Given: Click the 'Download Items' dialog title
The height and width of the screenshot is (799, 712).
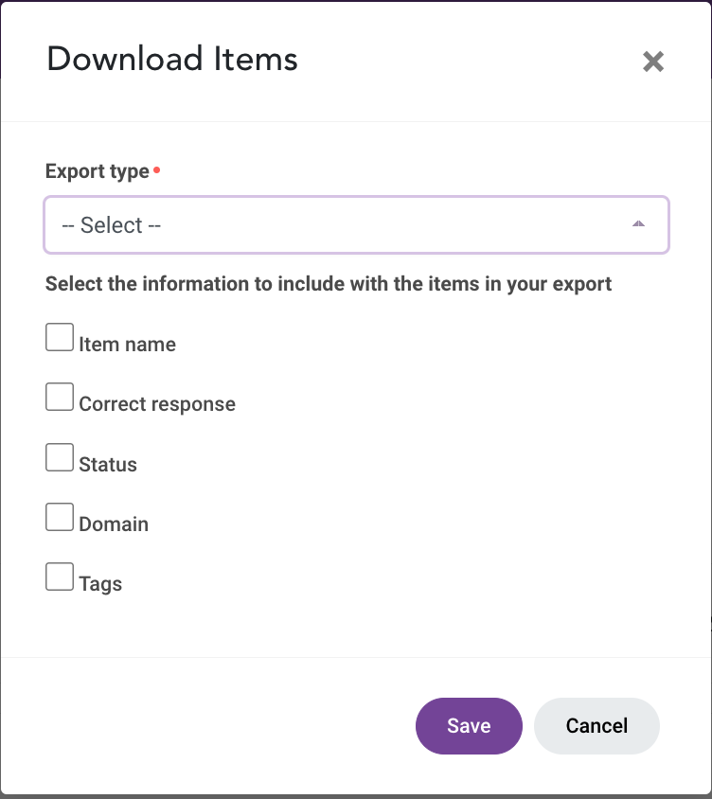Looking at the screenshot, I should (x=172, y=59).
